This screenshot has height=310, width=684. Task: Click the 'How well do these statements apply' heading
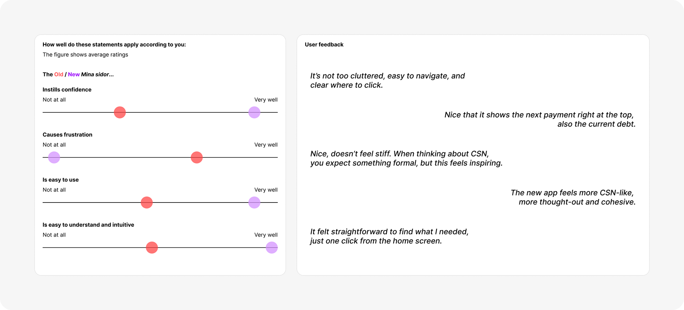pos(114,44)
